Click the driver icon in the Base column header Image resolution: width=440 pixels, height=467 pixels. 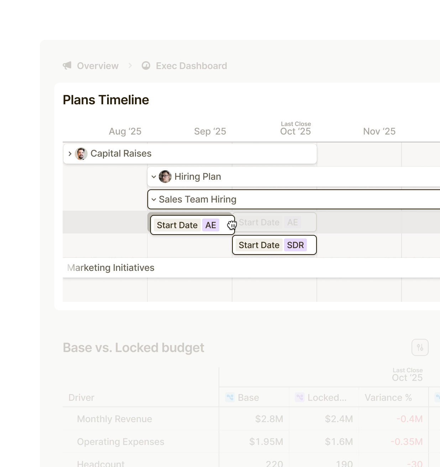pos(230,397)
